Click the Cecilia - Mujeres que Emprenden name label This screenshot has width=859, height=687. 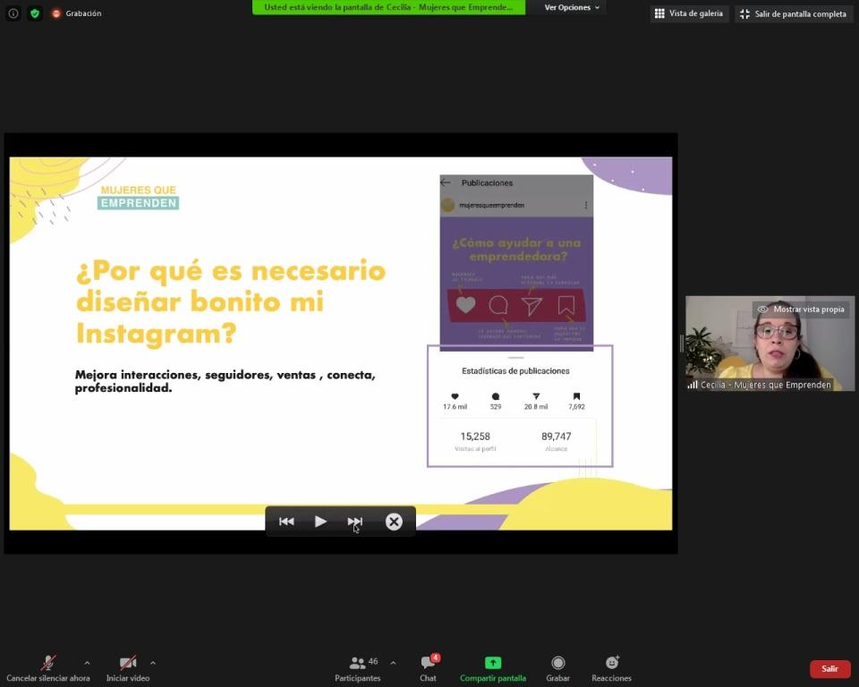point(765,385)
